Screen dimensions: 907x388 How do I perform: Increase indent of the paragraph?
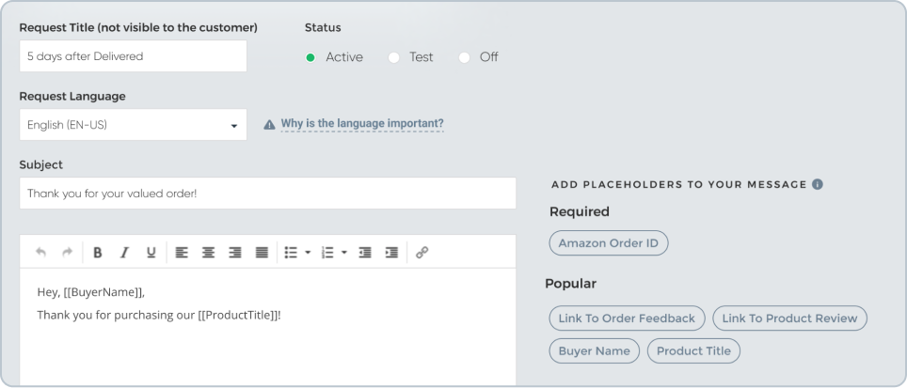coord(391,253)
